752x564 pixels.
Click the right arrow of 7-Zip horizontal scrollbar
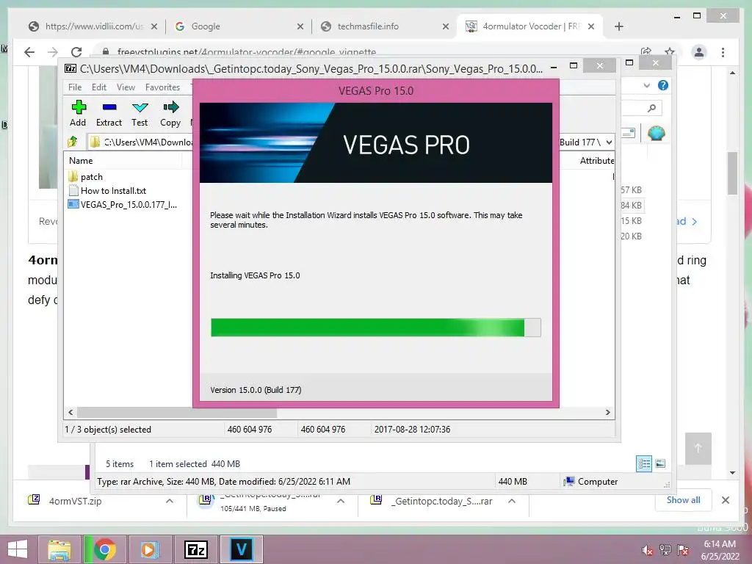[607, 413]
